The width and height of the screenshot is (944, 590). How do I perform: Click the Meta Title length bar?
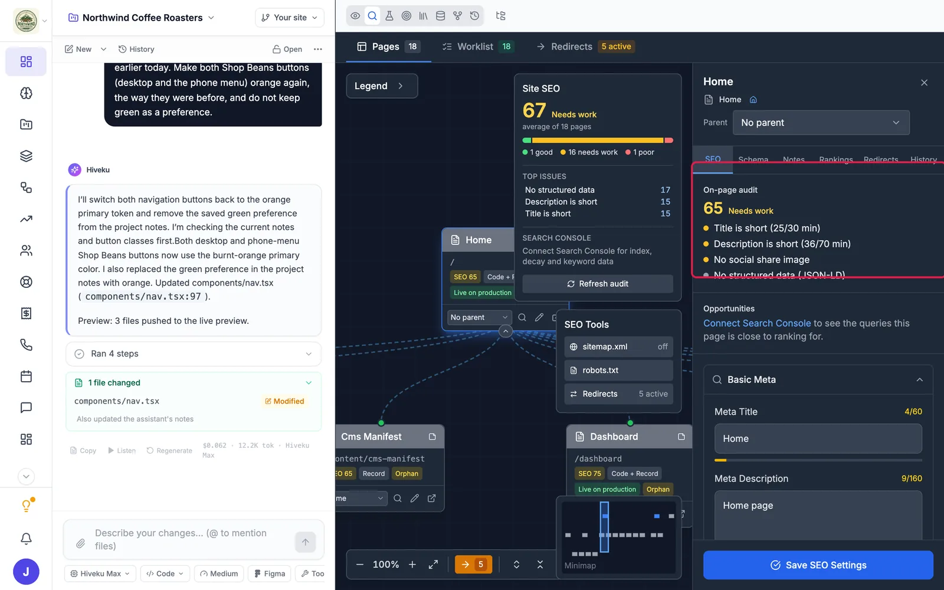click(818, 460)
